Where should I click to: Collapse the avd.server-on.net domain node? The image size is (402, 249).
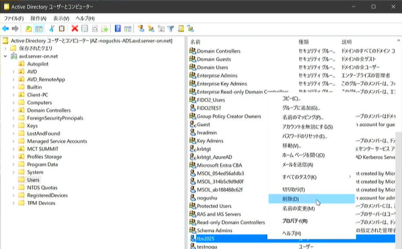click(5, 56)
